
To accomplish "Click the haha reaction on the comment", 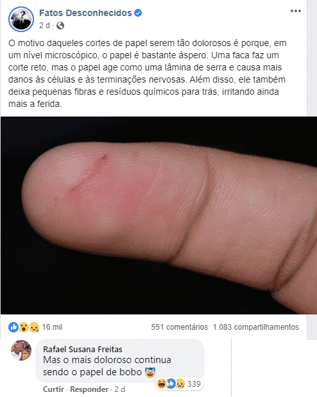I will pyautogui.click(x=162, y=384).
